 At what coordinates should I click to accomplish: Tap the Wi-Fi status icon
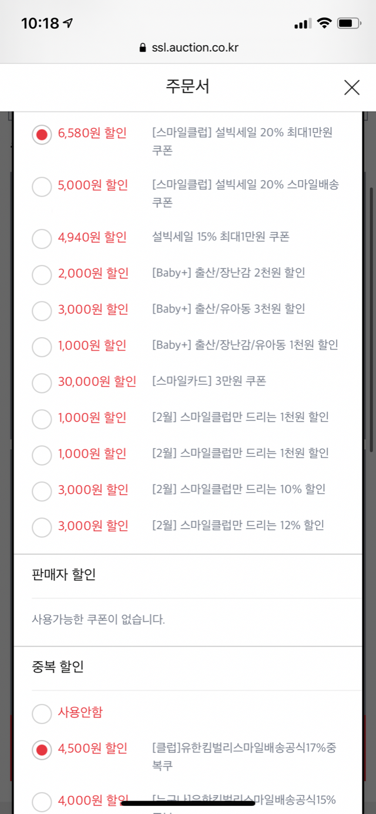pyautogui.click(x=324, y=23)
